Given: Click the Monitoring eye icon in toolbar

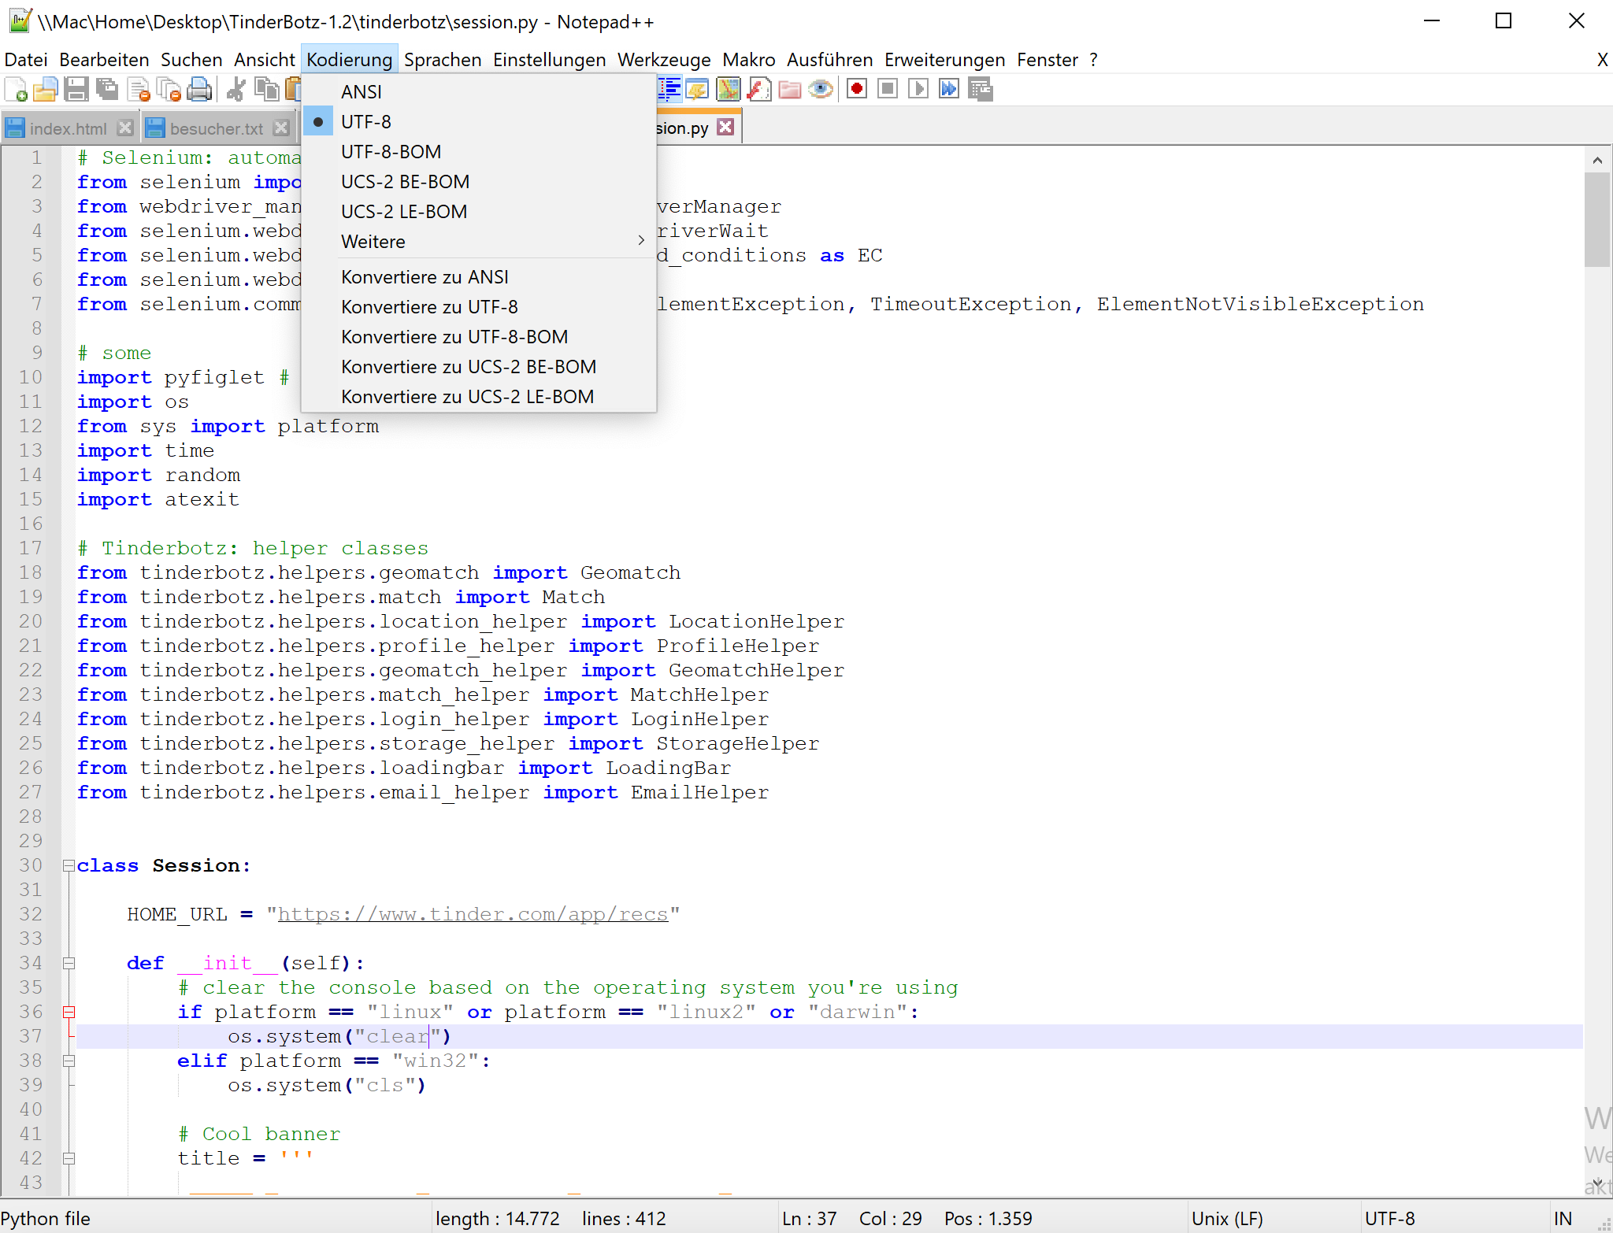Looking at the screenshot, I should tap(821, 89).
